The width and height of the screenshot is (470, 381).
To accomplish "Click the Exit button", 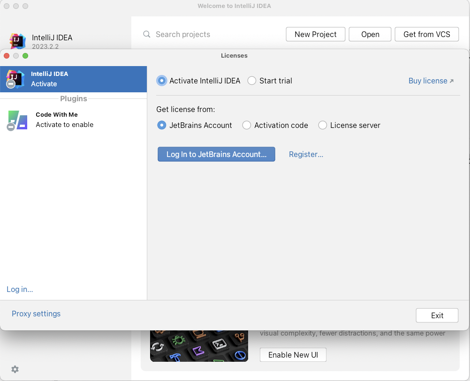I will (x=437, y=315).
